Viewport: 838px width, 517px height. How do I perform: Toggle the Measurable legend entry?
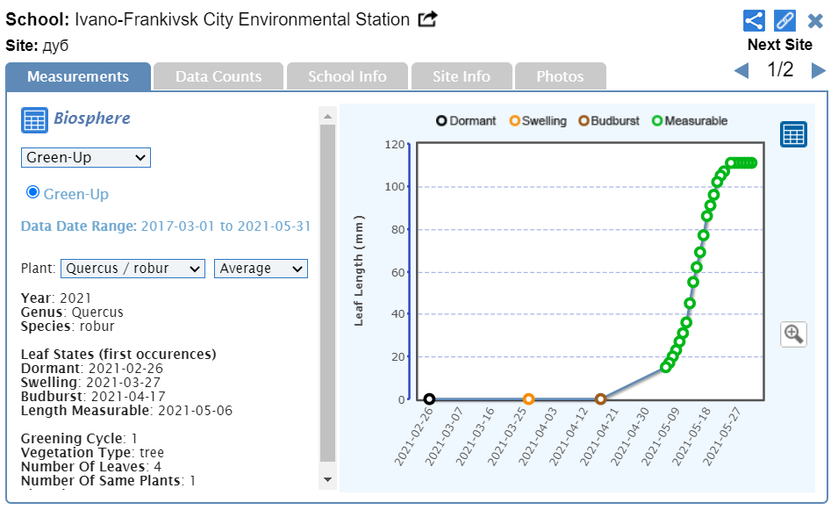690,121
